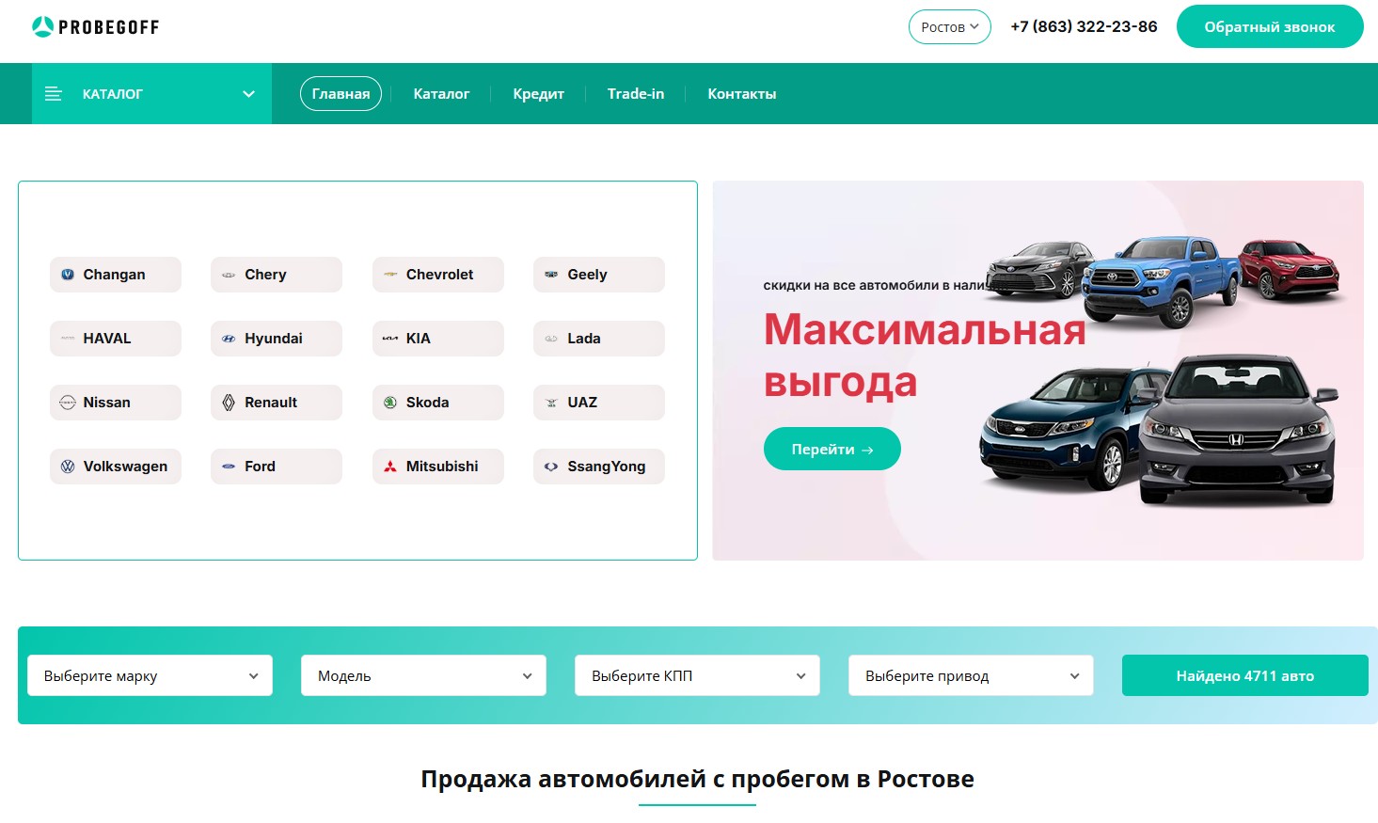
Task: Click the Mitsubishi red diamonds icon
Action: tap(390, 467)
